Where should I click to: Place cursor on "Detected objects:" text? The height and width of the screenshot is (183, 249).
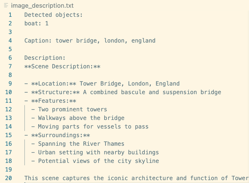tap(53, 15)
